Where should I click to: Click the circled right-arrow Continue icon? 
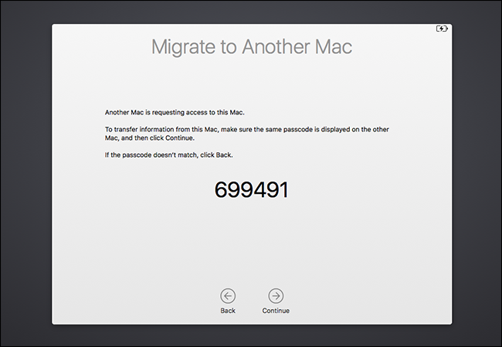click(276, 296)
